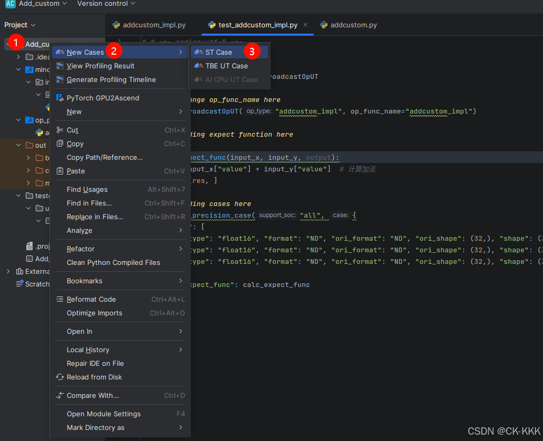Switch to the addcustom_impl.py tab
543x441 pixels.
(153, 25)
